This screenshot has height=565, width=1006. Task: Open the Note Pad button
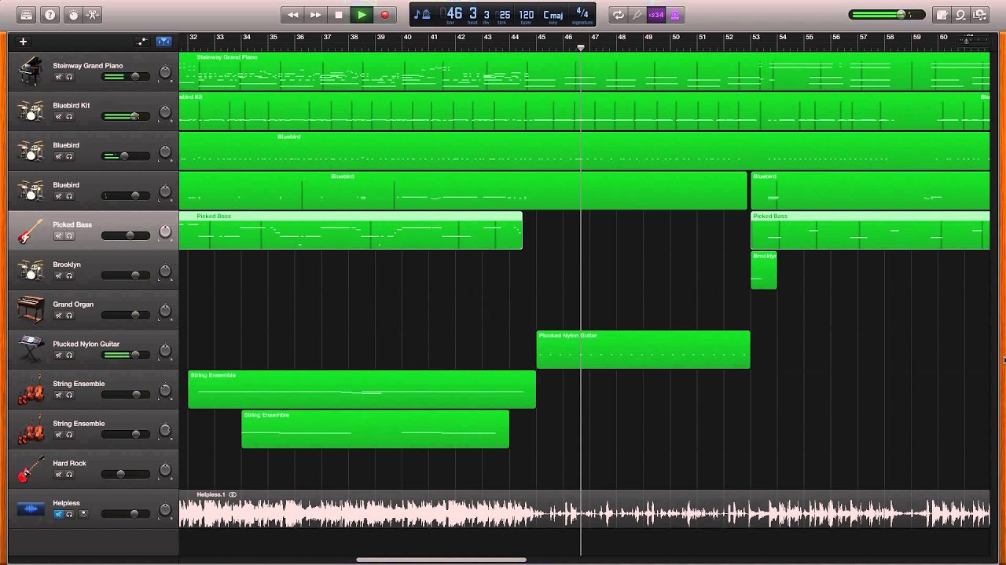[942, 15]
